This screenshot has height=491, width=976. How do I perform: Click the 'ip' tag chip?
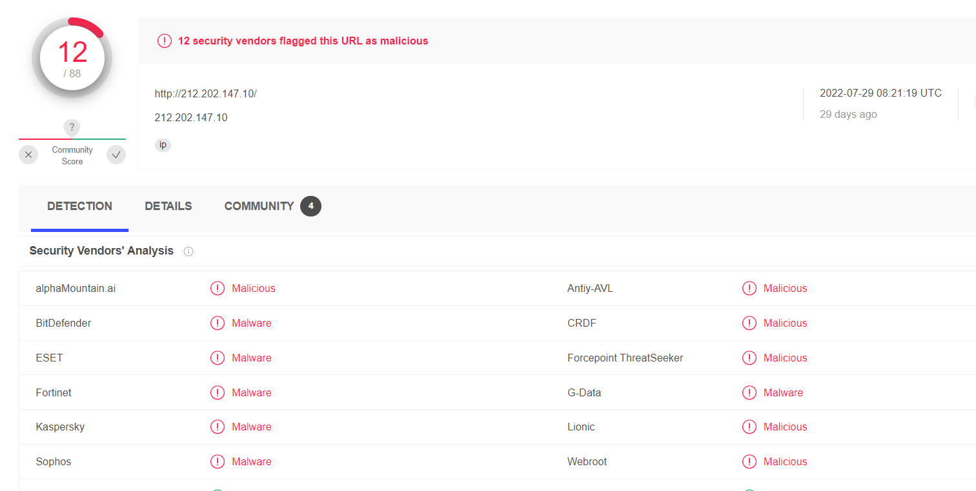click(x=163, y=145)
